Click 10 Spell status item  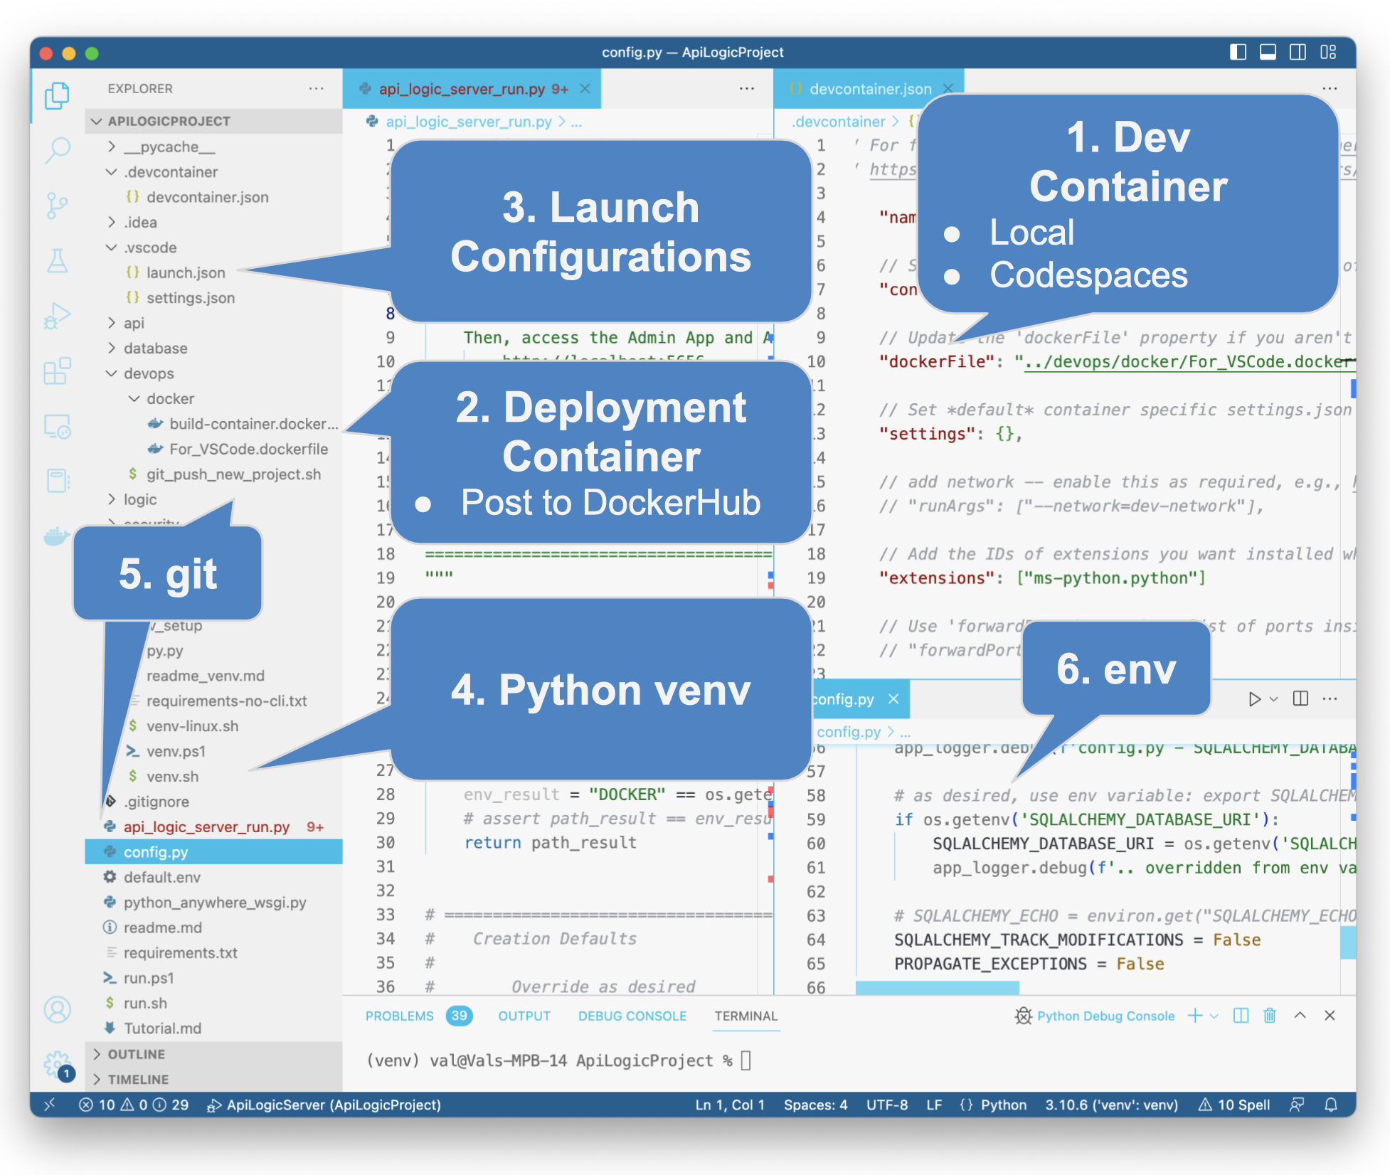click(1234, 1105)
